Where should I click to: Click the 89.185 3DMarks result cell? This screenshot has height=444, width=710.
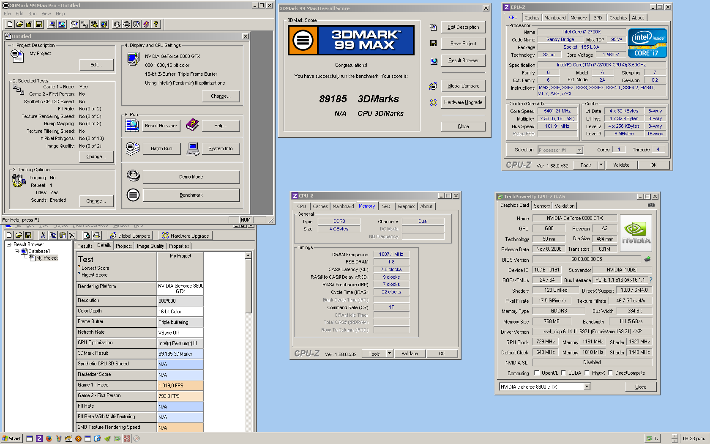tap(180, 354)
